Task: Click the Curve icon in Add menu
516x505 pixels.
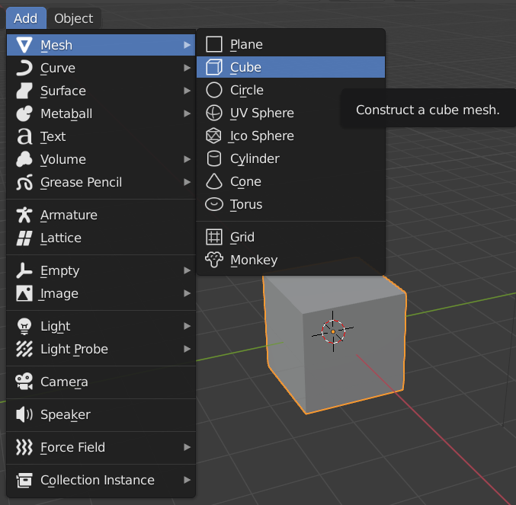Action: tap(24, 68)
